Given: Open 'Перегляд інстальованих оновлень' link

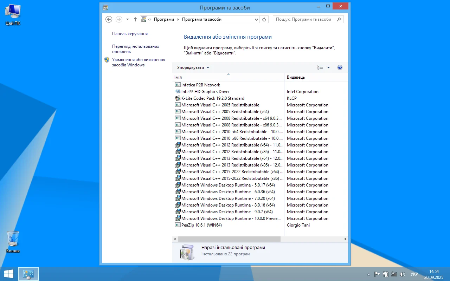Looking at the screenshot, I should pyautogui.click(x=135, y=49).
